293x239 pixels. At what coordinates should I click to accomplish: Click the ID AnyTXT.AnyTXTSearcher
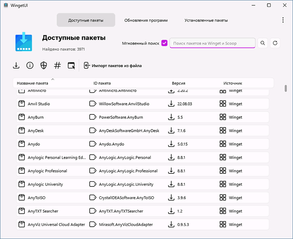point(121,211)
